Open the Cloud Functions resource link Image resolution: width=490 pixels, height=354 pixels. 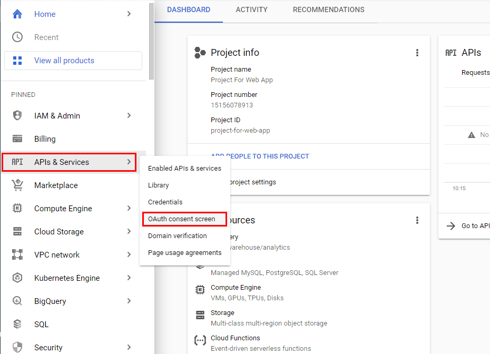pyautogui.click(x=236, y=338)
